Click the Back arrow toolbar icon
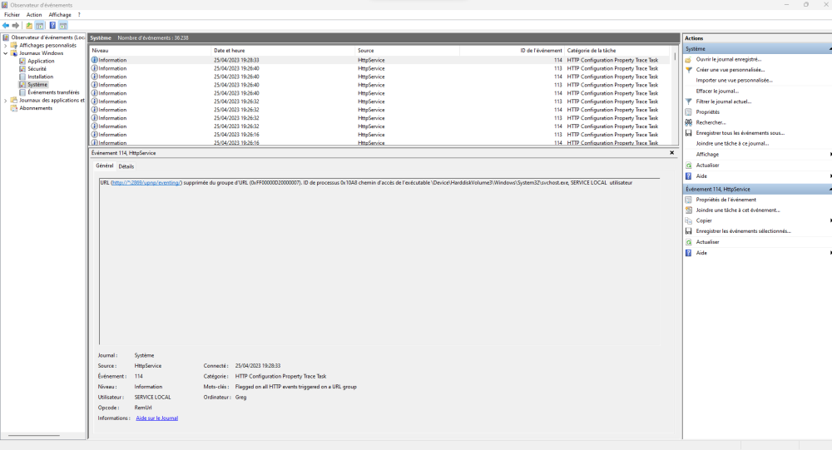 coord(6,26)
